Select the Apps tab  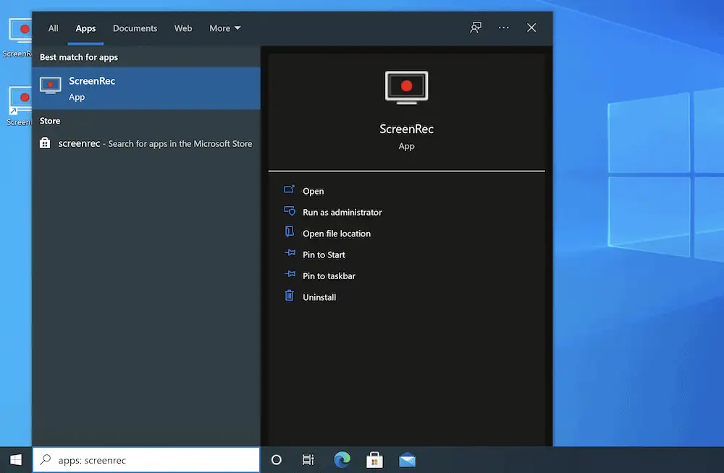coord(85,28)
